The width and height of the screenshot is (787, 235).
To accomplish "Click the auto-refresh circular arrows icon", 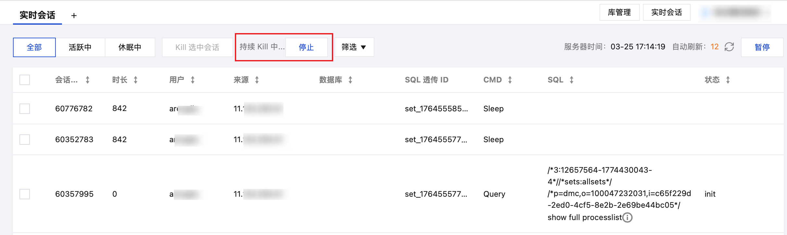I will (729, 47).
